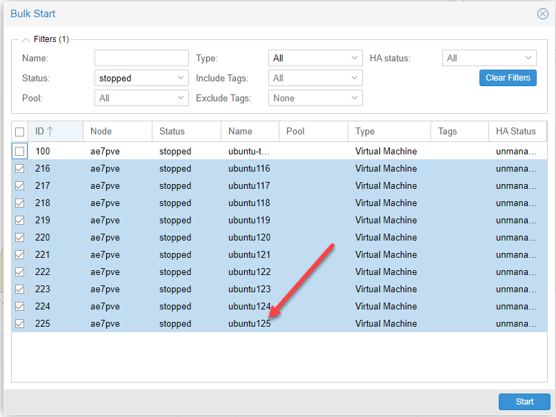The height and width of the screenshot is (417, 556).
Task: Uncheck the box for VM 225
Action: coord(20,324)
